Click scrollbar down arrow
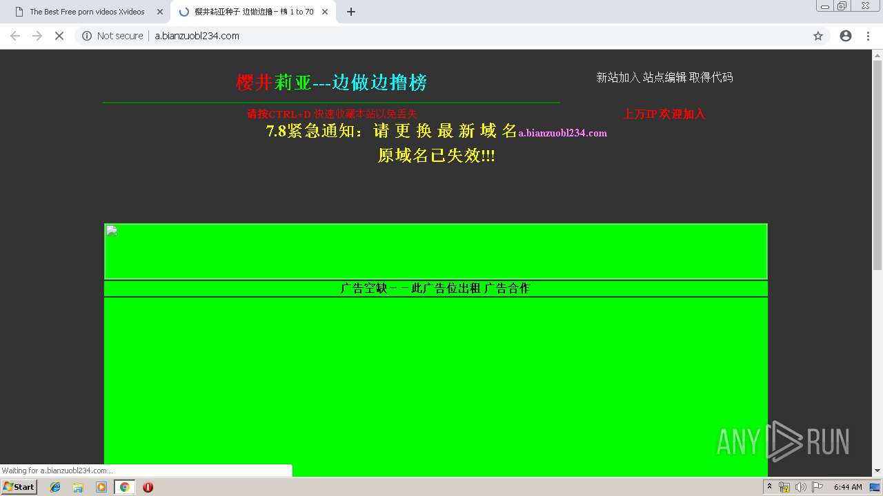Image resolution: width=883 pixels, height=496 pixels. click(x=877, y=471)
